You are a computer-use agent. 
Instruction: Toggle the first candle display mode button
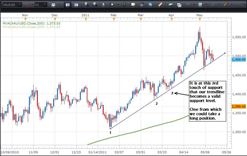[68, 5]
